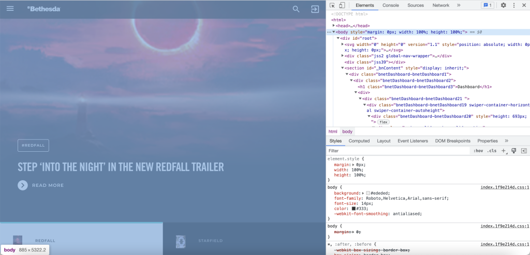The image size is (530, 255).
Task: Expand the background shorthand property arrow
Action: tap(363, 193)
